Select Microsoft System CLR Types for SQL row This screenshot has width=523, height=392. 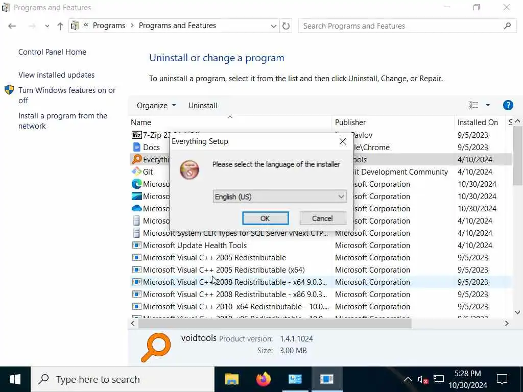tap(320, 233)
